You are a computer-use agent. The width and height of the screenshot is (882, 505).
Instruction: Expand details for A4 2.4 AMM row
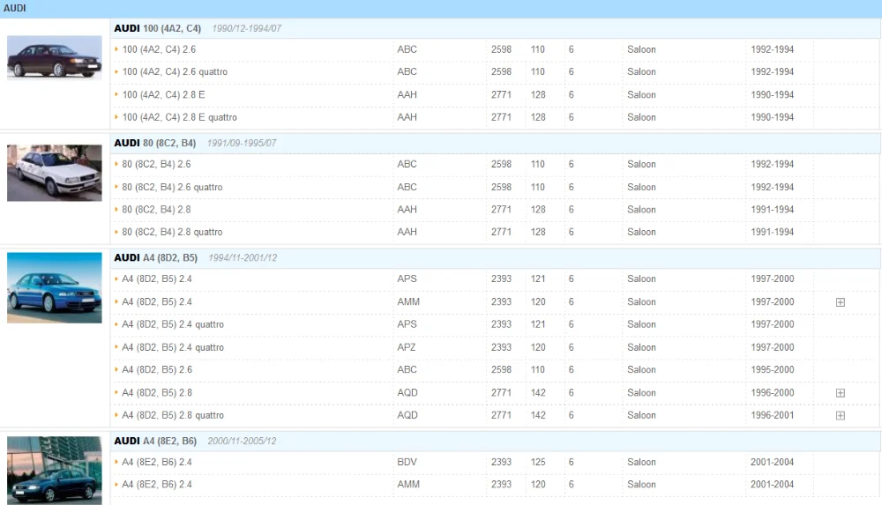coord(840,302)
